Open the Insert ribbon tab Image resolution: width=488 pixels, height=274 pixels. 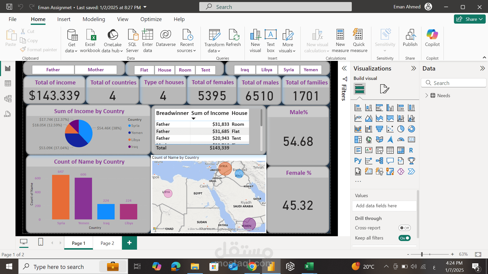pyautogui.click(x=64, y=19)
